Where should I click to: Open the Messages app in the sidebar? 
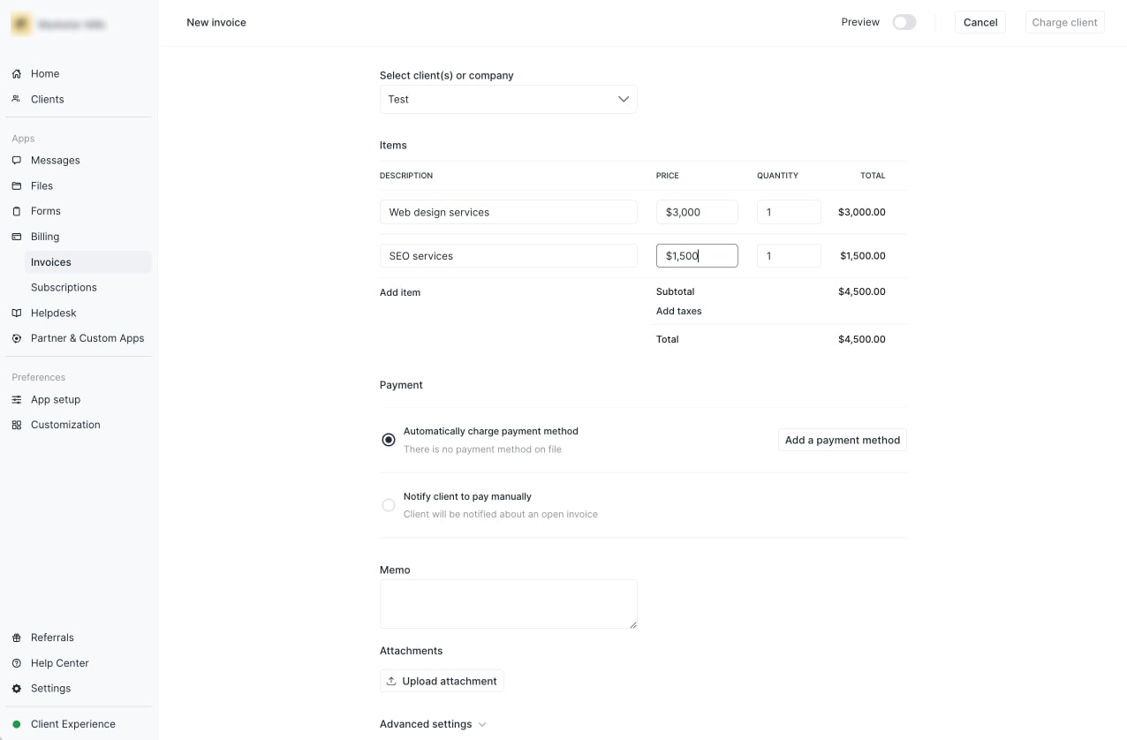(56, 160)
